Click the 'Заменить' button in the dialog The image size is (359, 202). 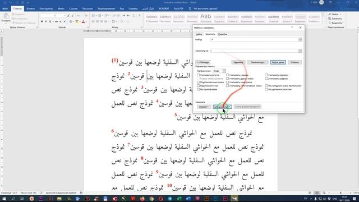click(x=238, y=62)
